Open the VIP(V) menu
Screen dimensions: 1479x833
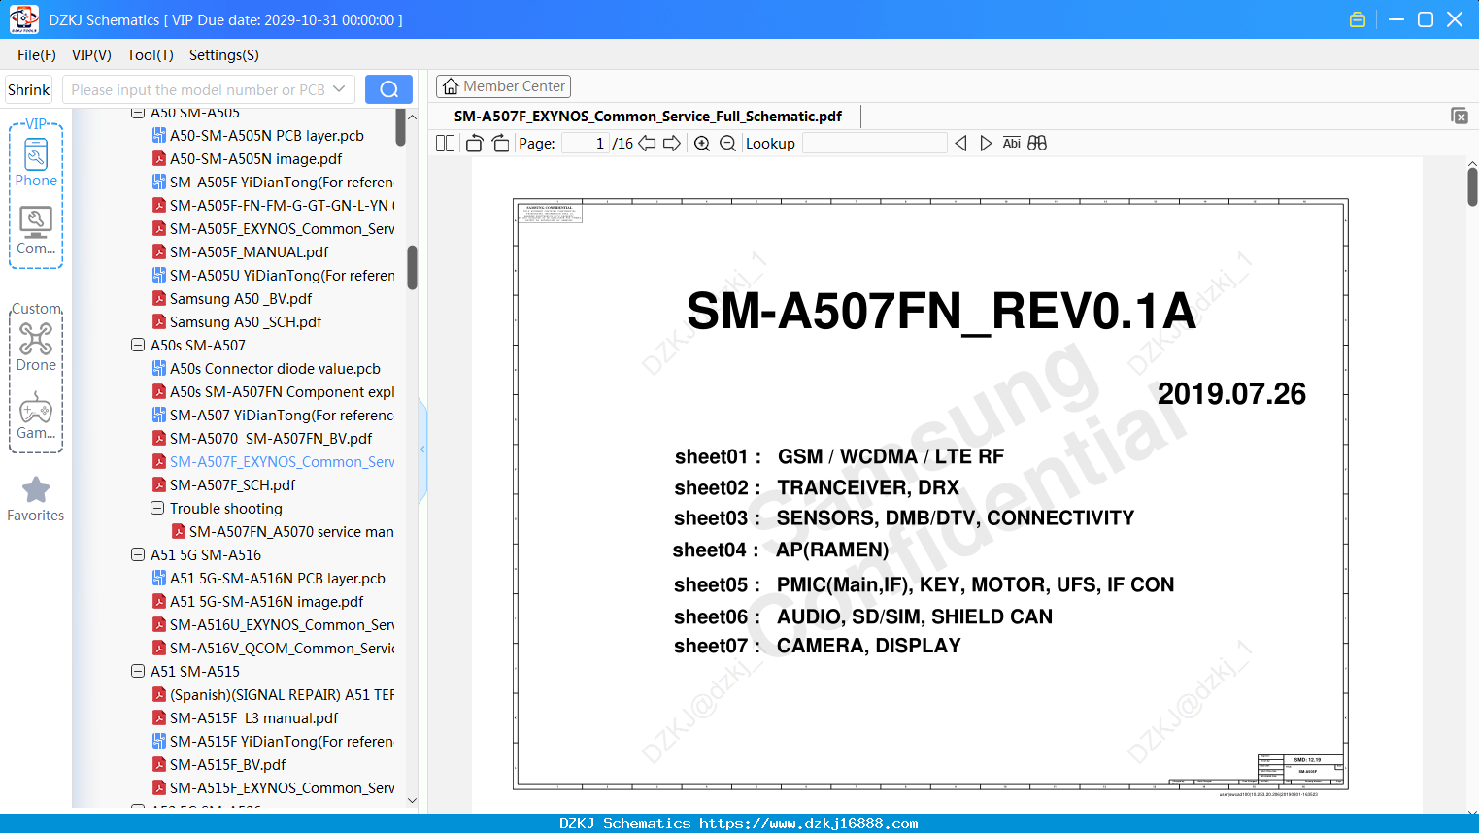click(91, 55)
